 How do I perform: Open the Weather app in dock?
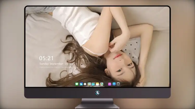point(81,84)
